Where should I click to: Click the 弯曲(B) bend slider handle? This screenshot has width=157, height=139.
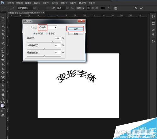click(x=52, y=42)
